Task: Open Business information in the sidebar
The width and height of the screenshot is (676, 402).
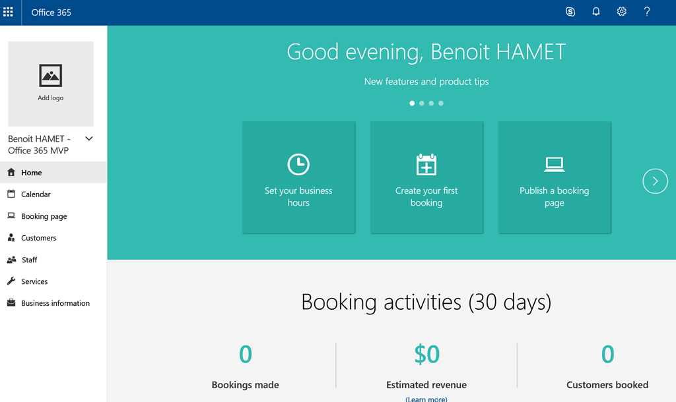Action: [55, 303]
